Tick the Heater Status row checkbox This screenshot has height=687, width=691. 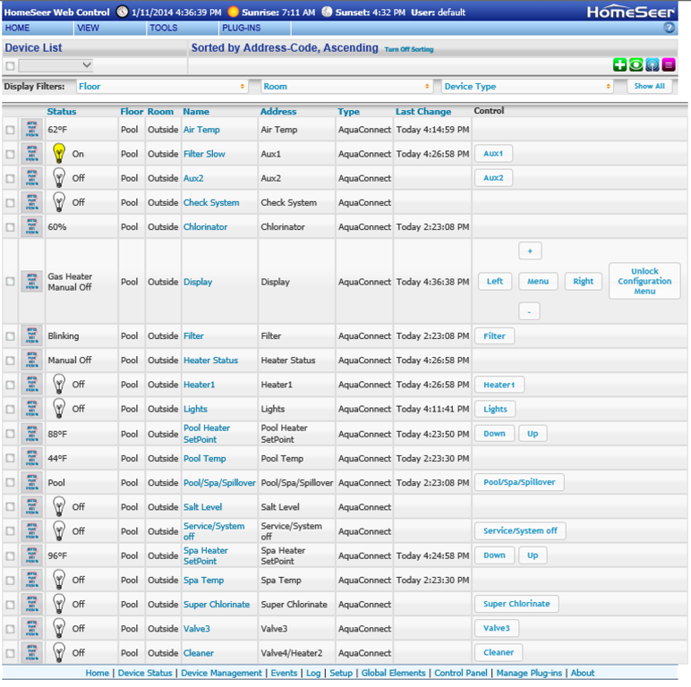[10, 360]
